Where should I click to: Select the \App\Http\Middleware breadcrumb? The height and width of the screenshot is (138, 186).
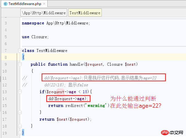click(x=44, y=13)
